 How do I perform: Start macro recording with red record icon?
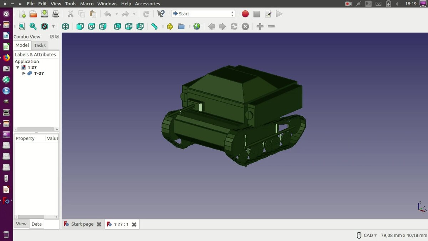(x=245, y=14)
